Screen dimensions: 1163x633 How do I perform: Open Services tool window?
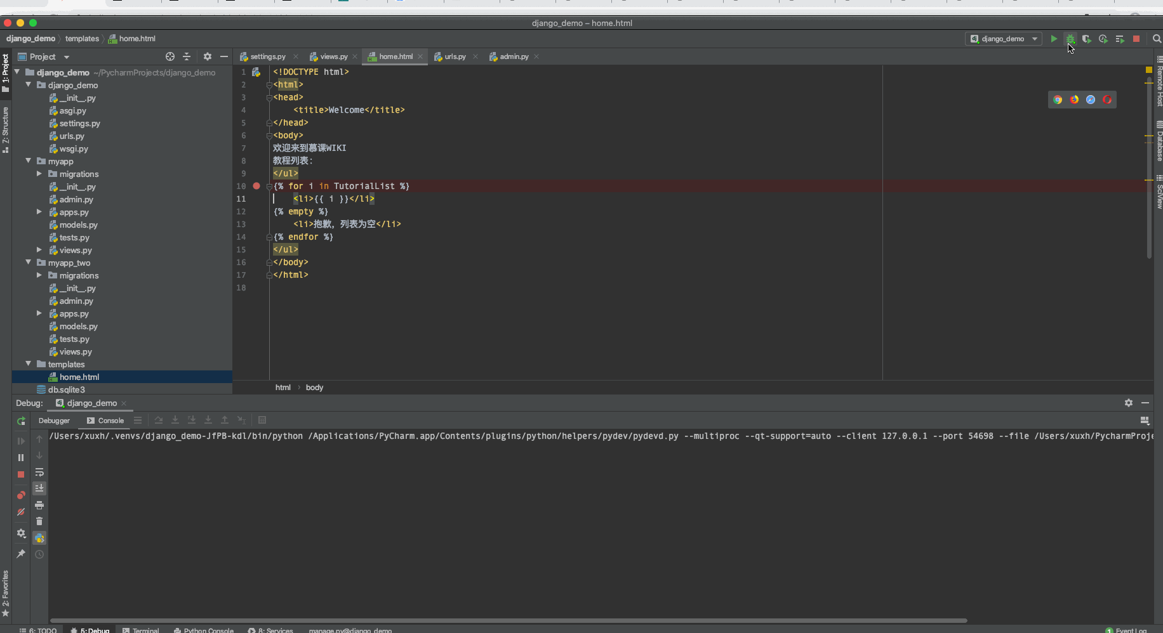click(x=271, y=630)
